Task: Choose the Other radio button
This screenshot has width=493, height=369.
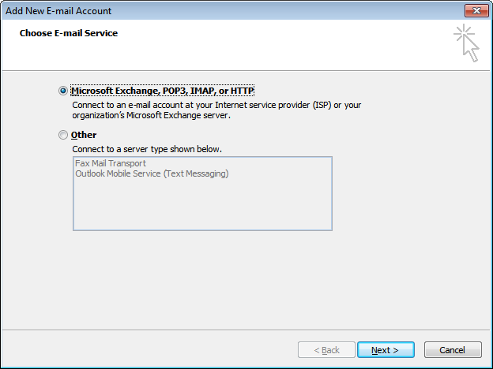Action: pyautogui.click(x=63, y=135)
